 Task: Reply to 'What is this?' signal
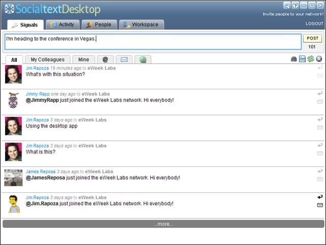(320, 145)
